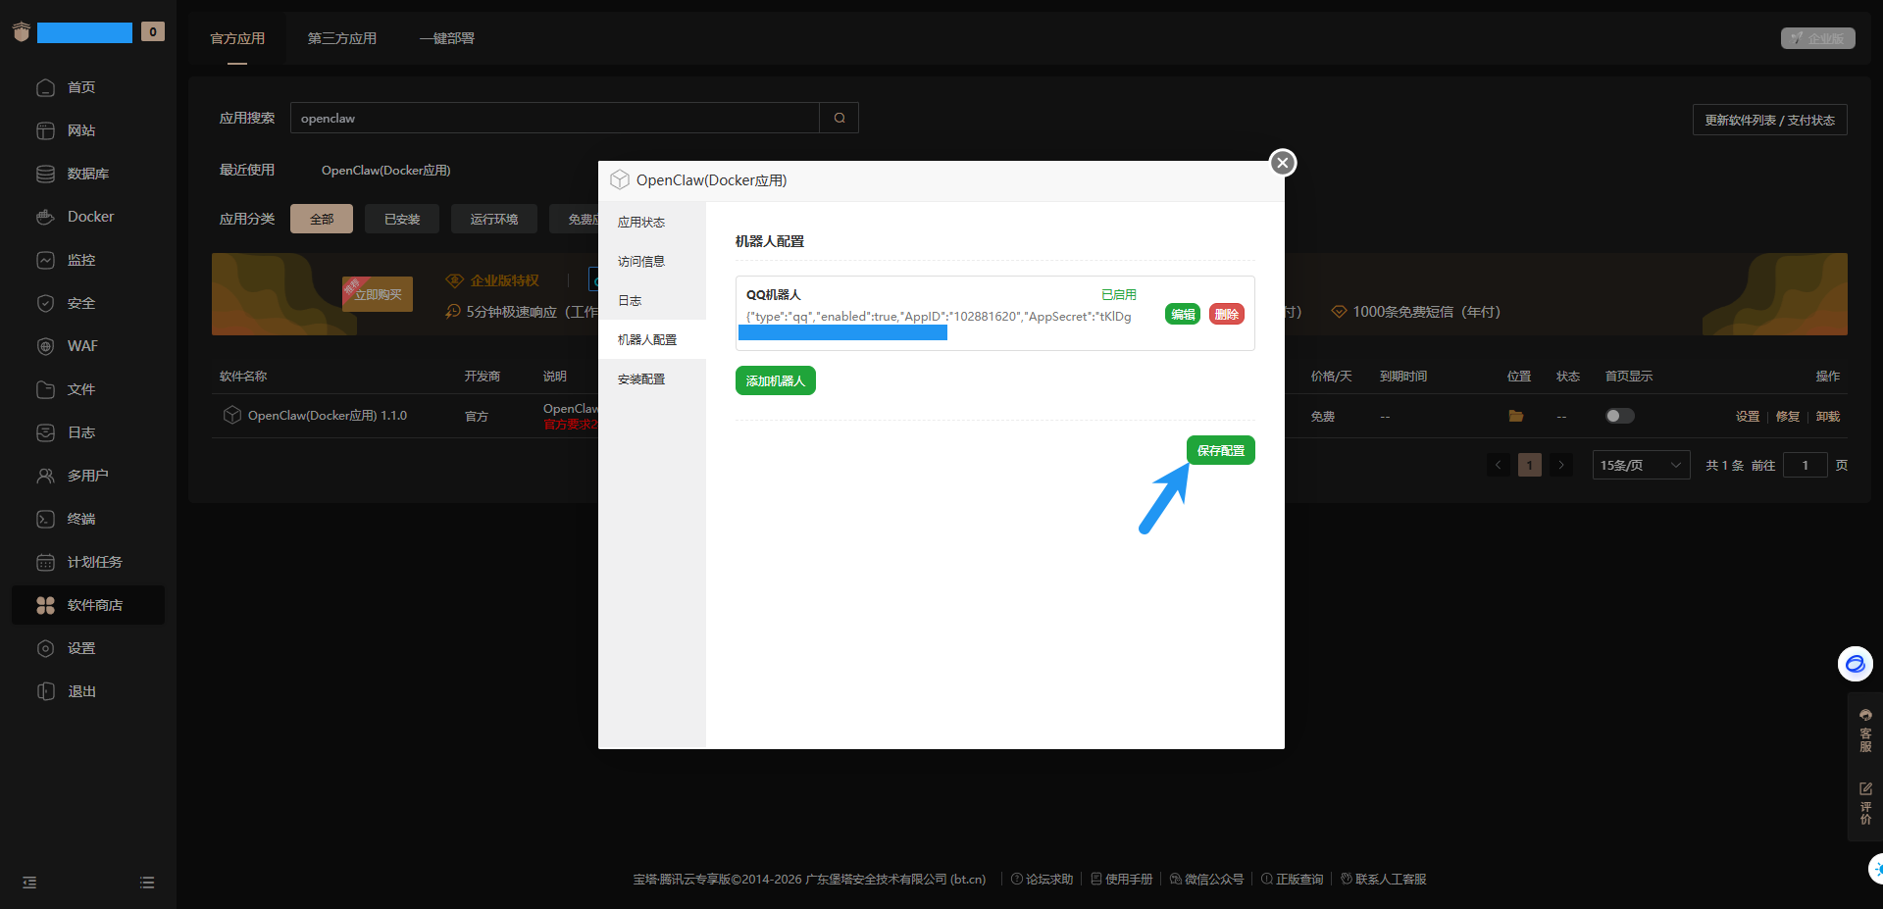The width and height of the screenshot is (1883, 909).
Task: Open the Docker sidebar icon
Action: (x=45, y=217)
